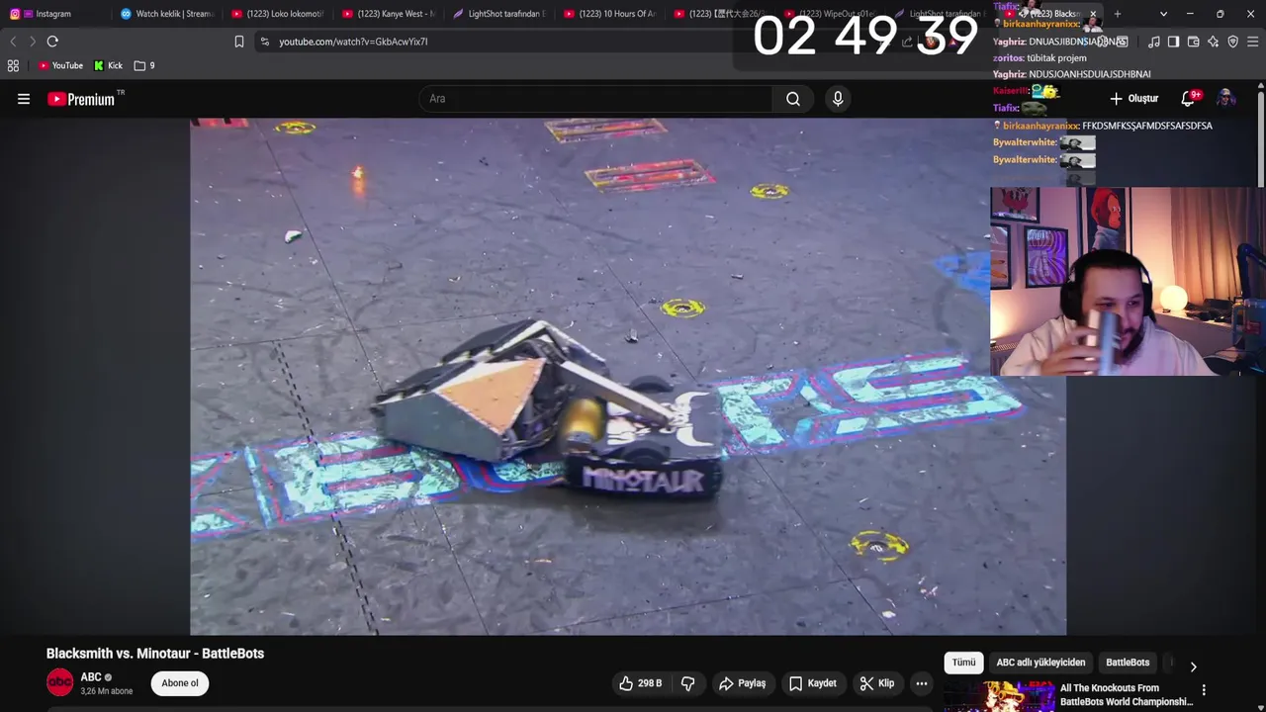Select the Tümü filter chip
The width and height of the screenshot is (1266, 712).
[x=963, y=663]
